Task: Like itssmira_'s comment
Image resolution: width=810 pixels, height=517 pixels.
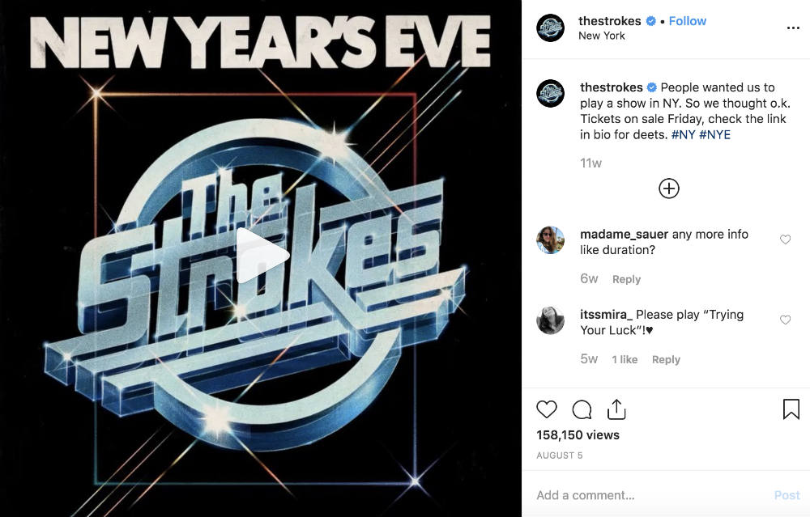Action: [x=785, y=320]
